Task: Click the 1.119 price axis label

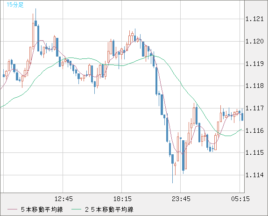Action: point(254,64)
